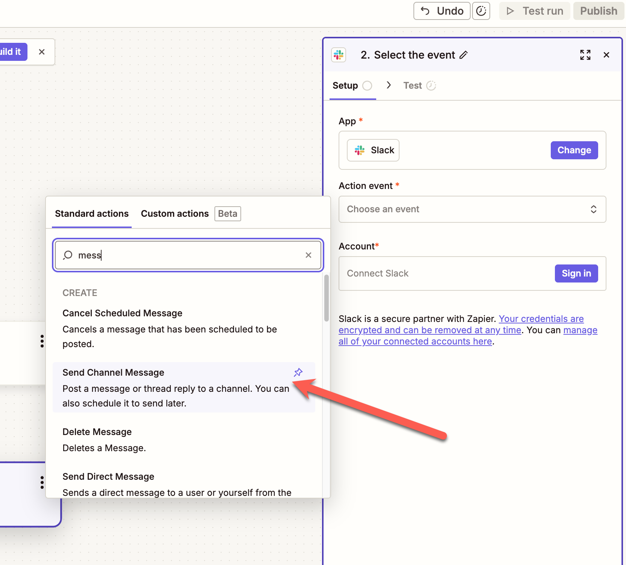Click the Undo button
This screenshot has width=626, height=565.
point(442,11)
